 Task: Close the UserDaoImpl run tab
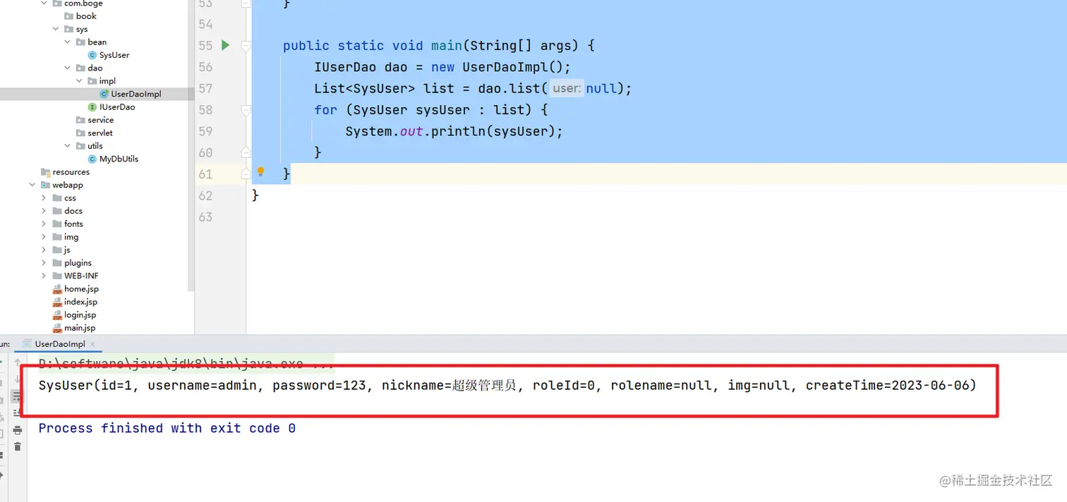coord(92,344)
